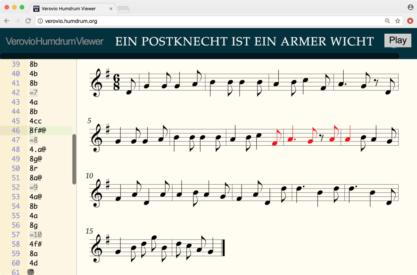
Task: Click the Chrome profile avatar icon
Action: point(410,7)
